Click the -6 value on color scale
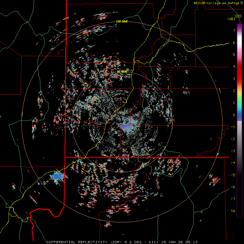 [233, 187]
